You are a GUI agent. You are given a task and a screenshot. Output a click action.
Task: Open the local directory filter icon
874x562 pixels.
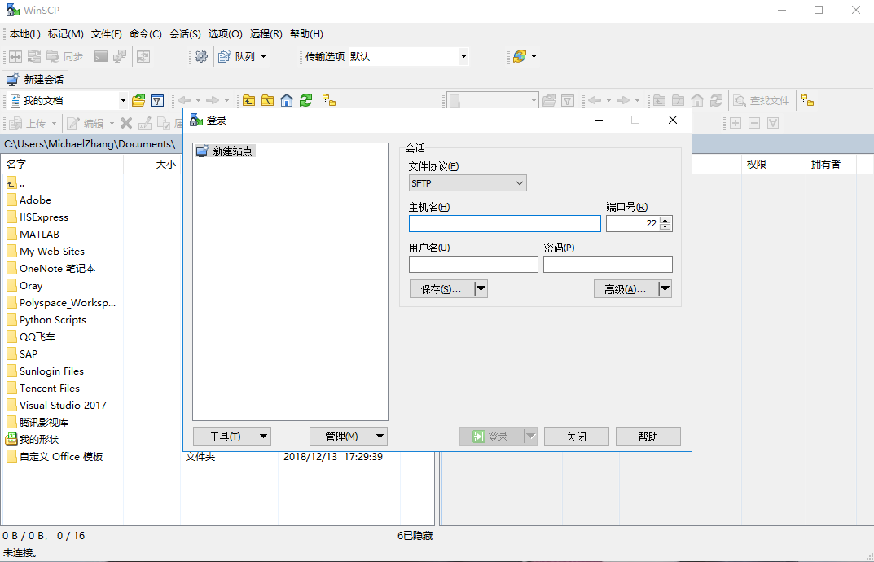pyautogui.click(x=157, y=99)
